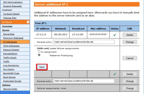Click the 'Free IP's' section heading
144x94 pixels.
pos(41,23)
